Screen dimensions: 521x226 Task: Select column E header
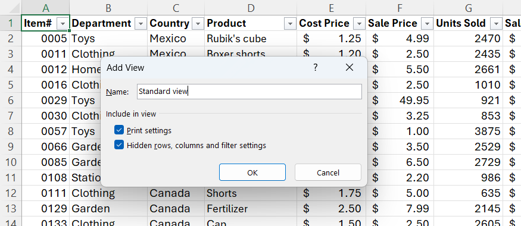point(331,8)
